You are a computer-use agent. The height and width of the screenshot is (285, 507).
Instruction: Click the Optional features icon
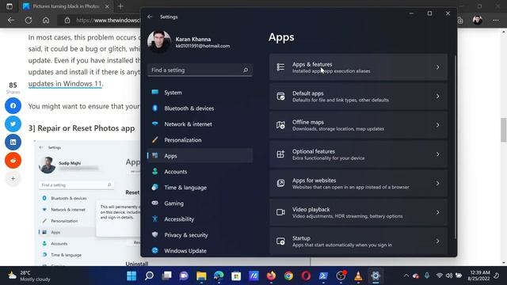(x=280, y=154)
